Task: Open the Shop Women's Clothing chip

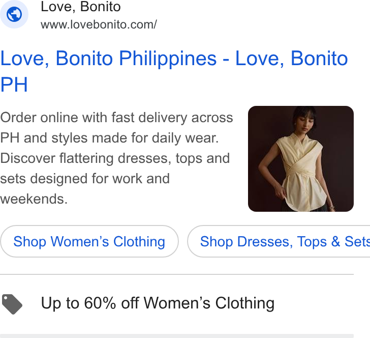Action: [x=89, y=241]
